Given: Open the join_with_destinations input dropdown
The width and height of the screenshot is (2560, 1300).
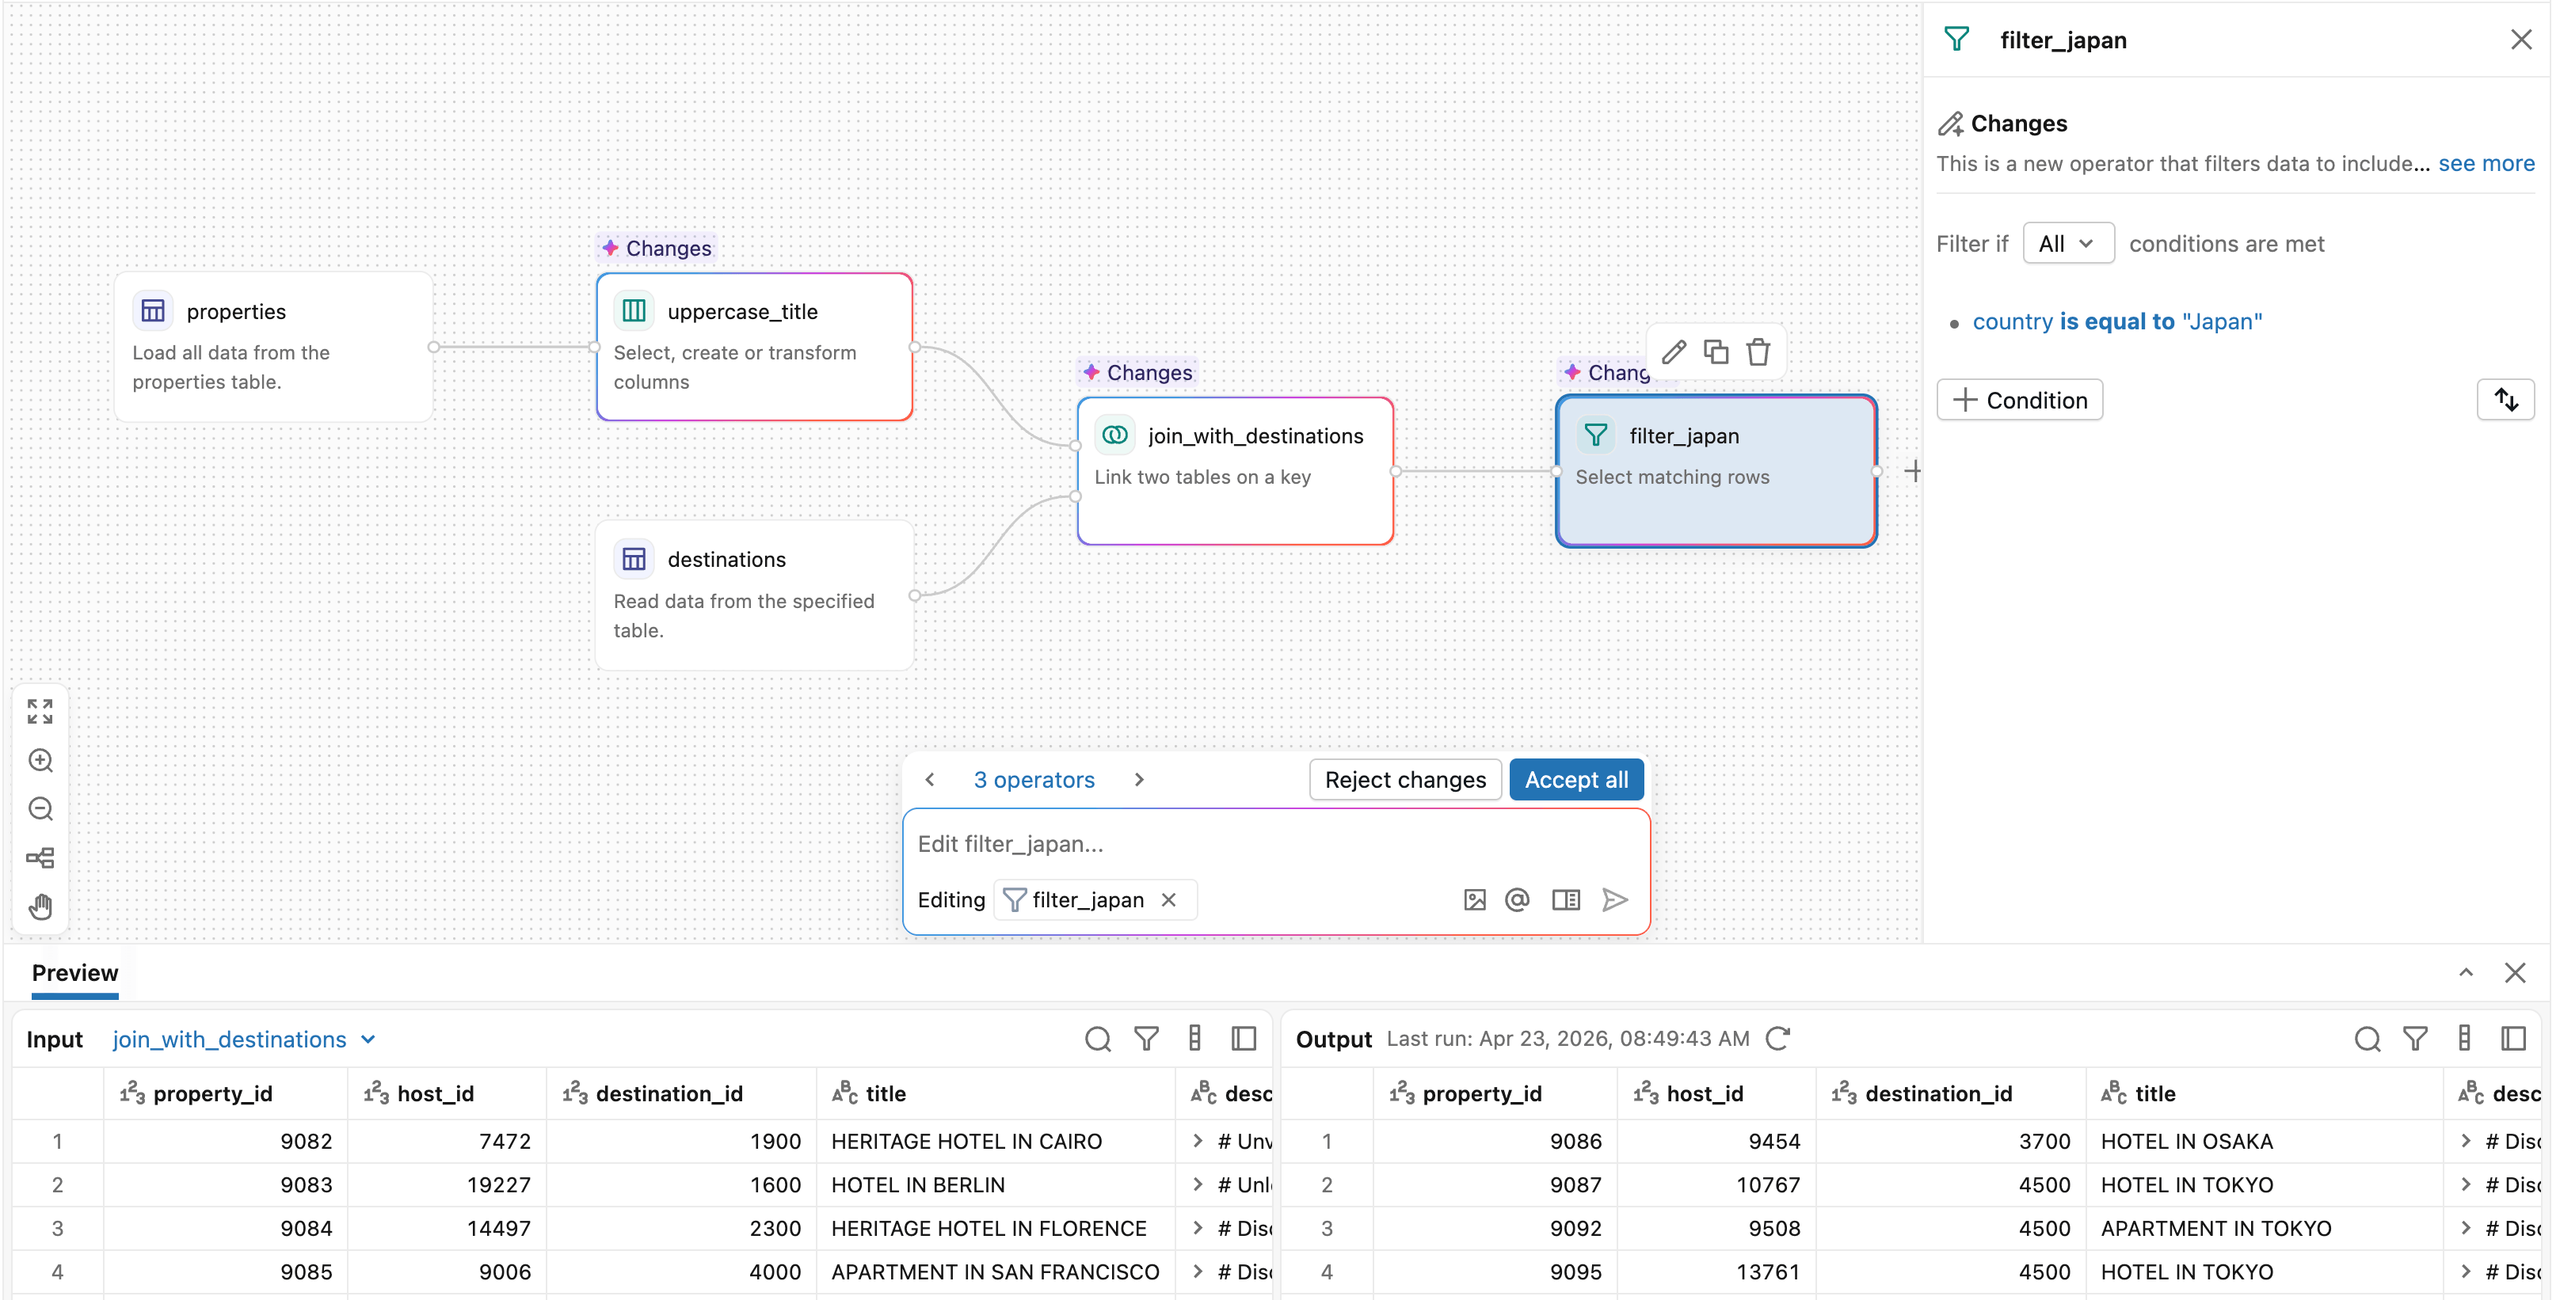Looking at the screenshot, I should (243, 1039).
